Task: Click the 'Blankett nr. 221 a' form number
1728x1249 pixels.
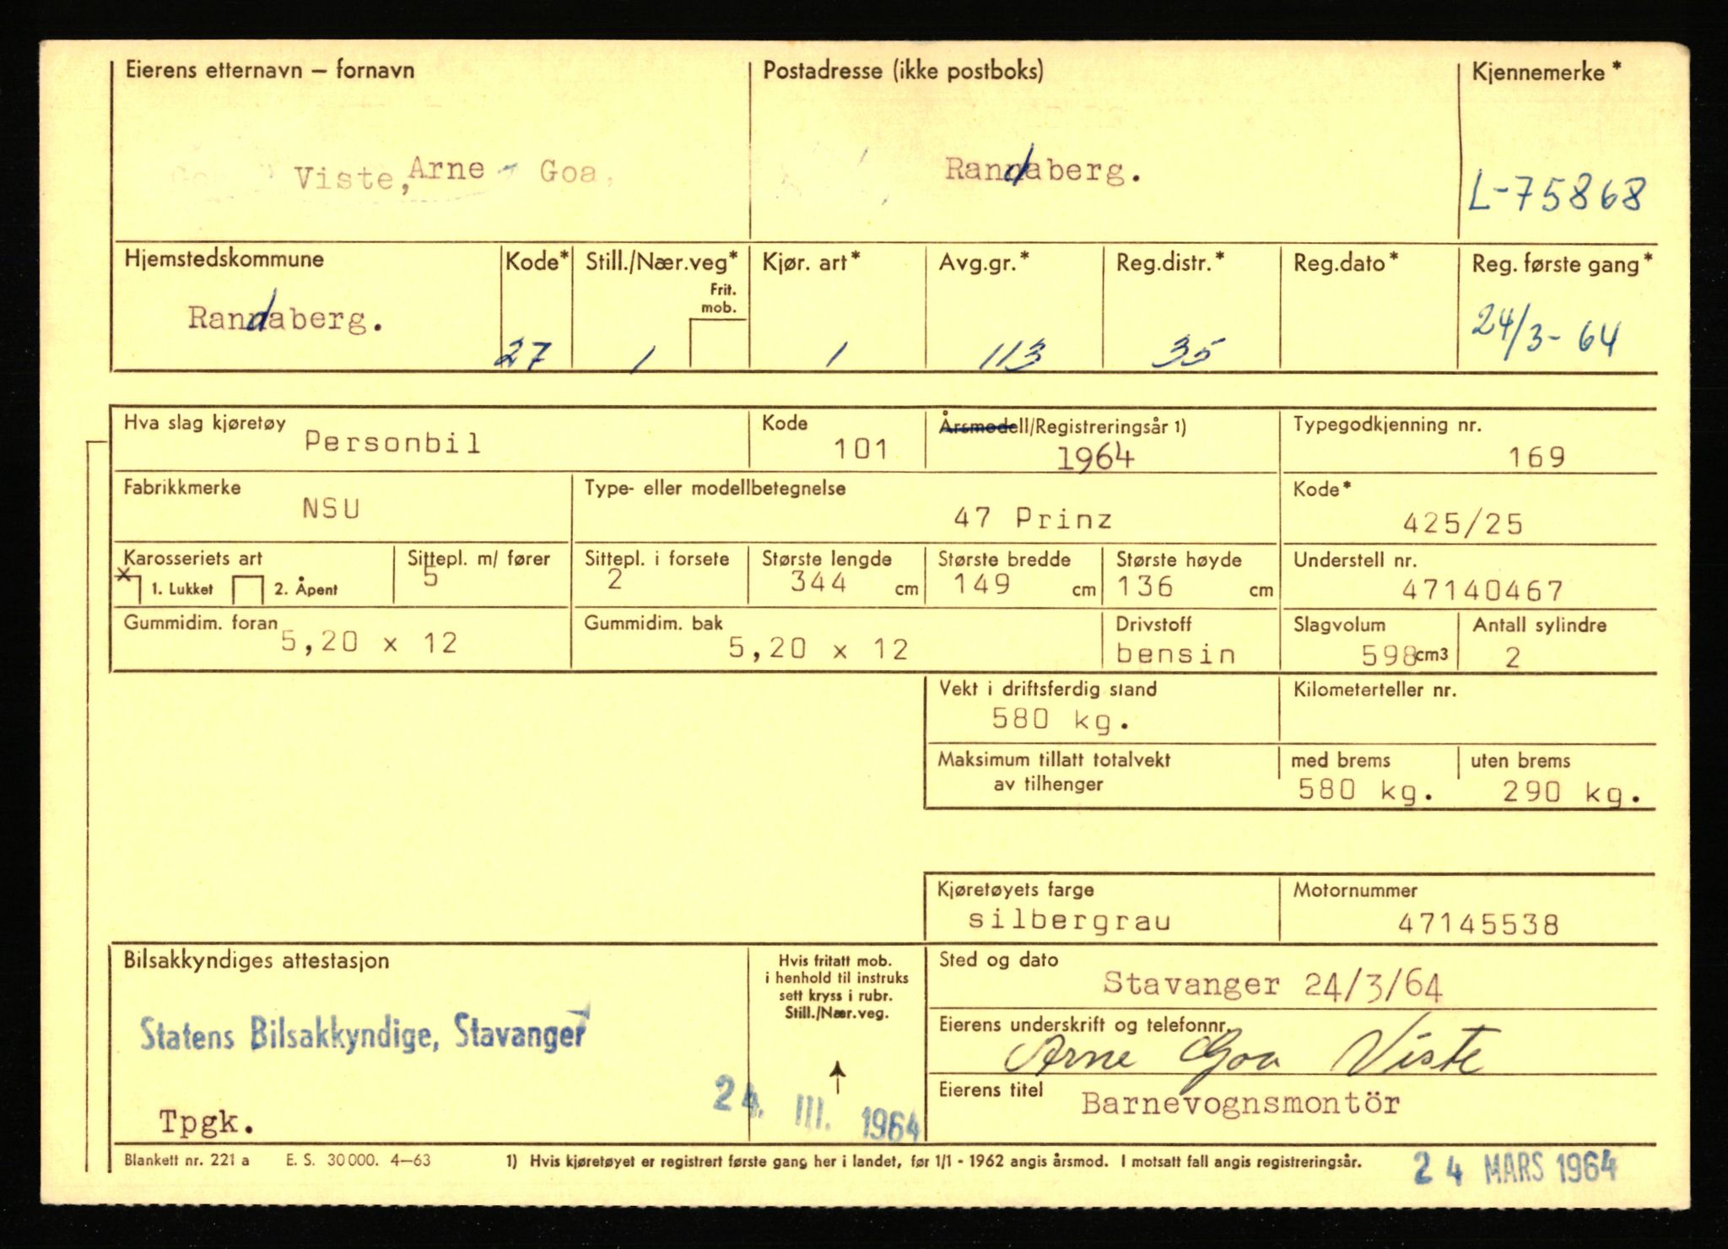Action: tap(186, 1160)
